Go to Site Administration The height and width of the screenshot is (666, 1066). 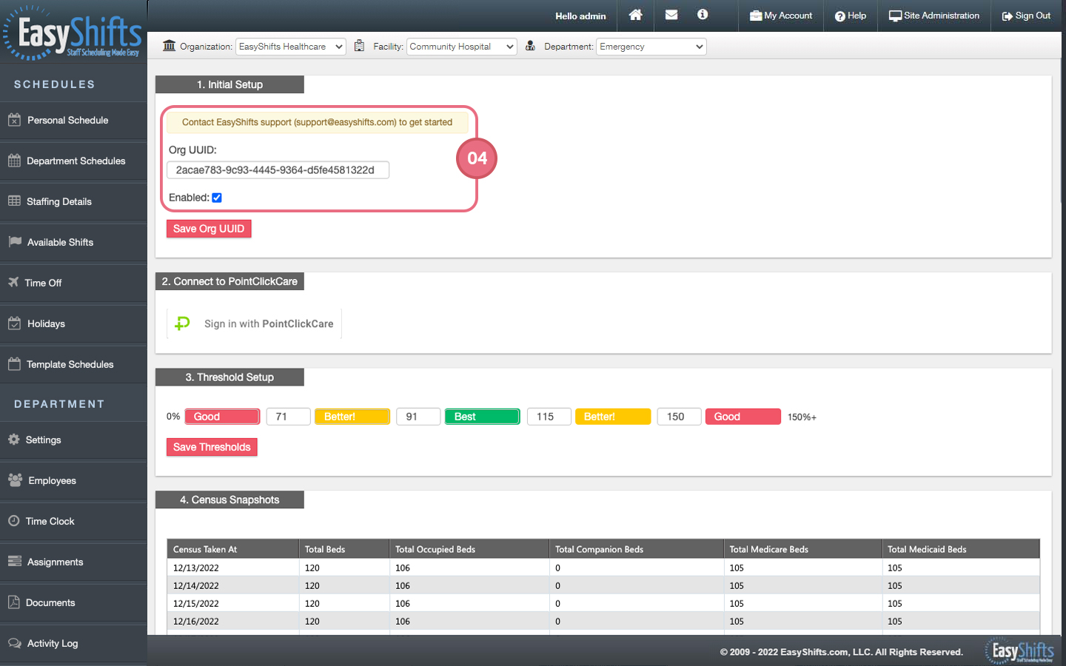pyautogui.click(x=934, y=16)
